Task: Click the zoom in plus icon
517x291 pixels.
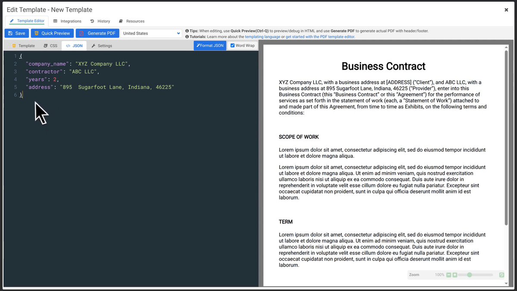Action: click(x=455, y=275)
